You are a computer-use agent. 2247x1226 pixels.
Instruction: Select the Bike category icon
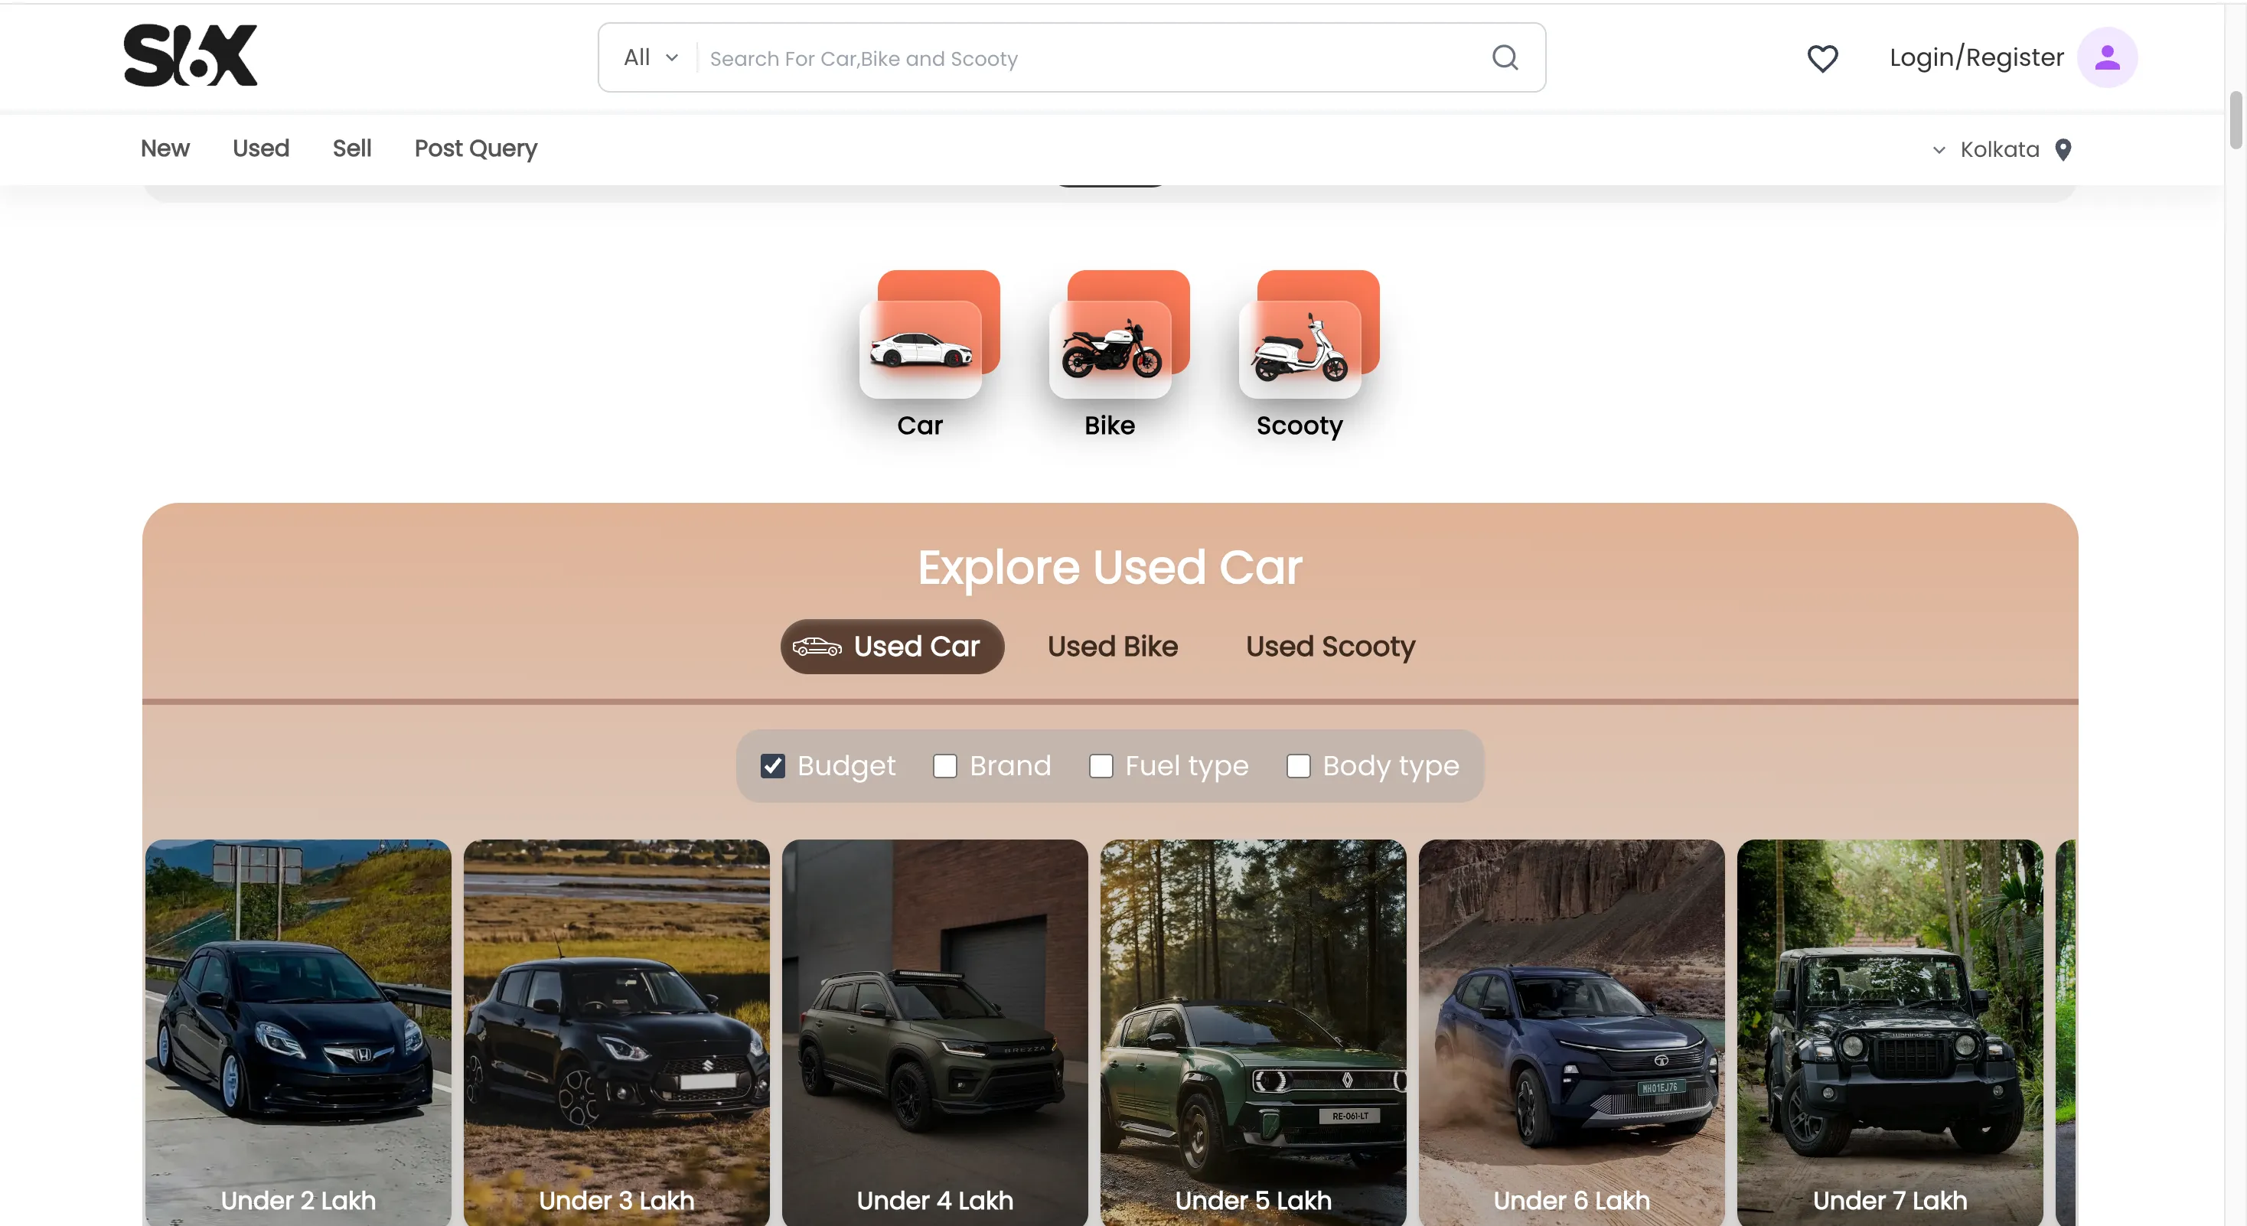(1111, 348)
